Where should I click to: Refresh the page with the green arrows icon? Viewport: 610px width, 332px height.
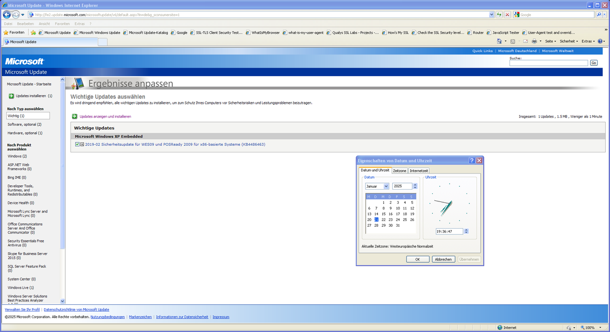tap(499, 15)
